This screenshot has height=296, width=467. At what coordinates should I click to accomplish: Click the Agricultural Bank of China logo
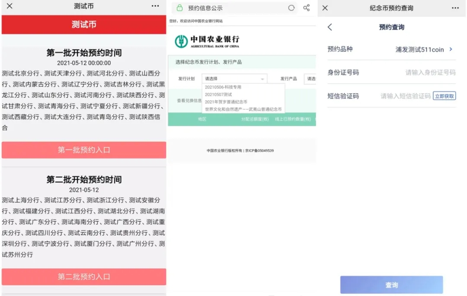(207, 41)
